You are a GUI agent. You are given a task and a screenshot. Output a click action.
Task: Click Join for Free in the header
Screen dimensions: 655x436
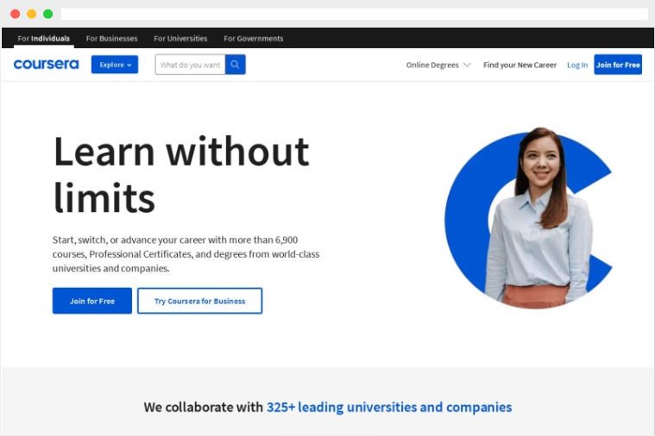click(x=618, y=65)
